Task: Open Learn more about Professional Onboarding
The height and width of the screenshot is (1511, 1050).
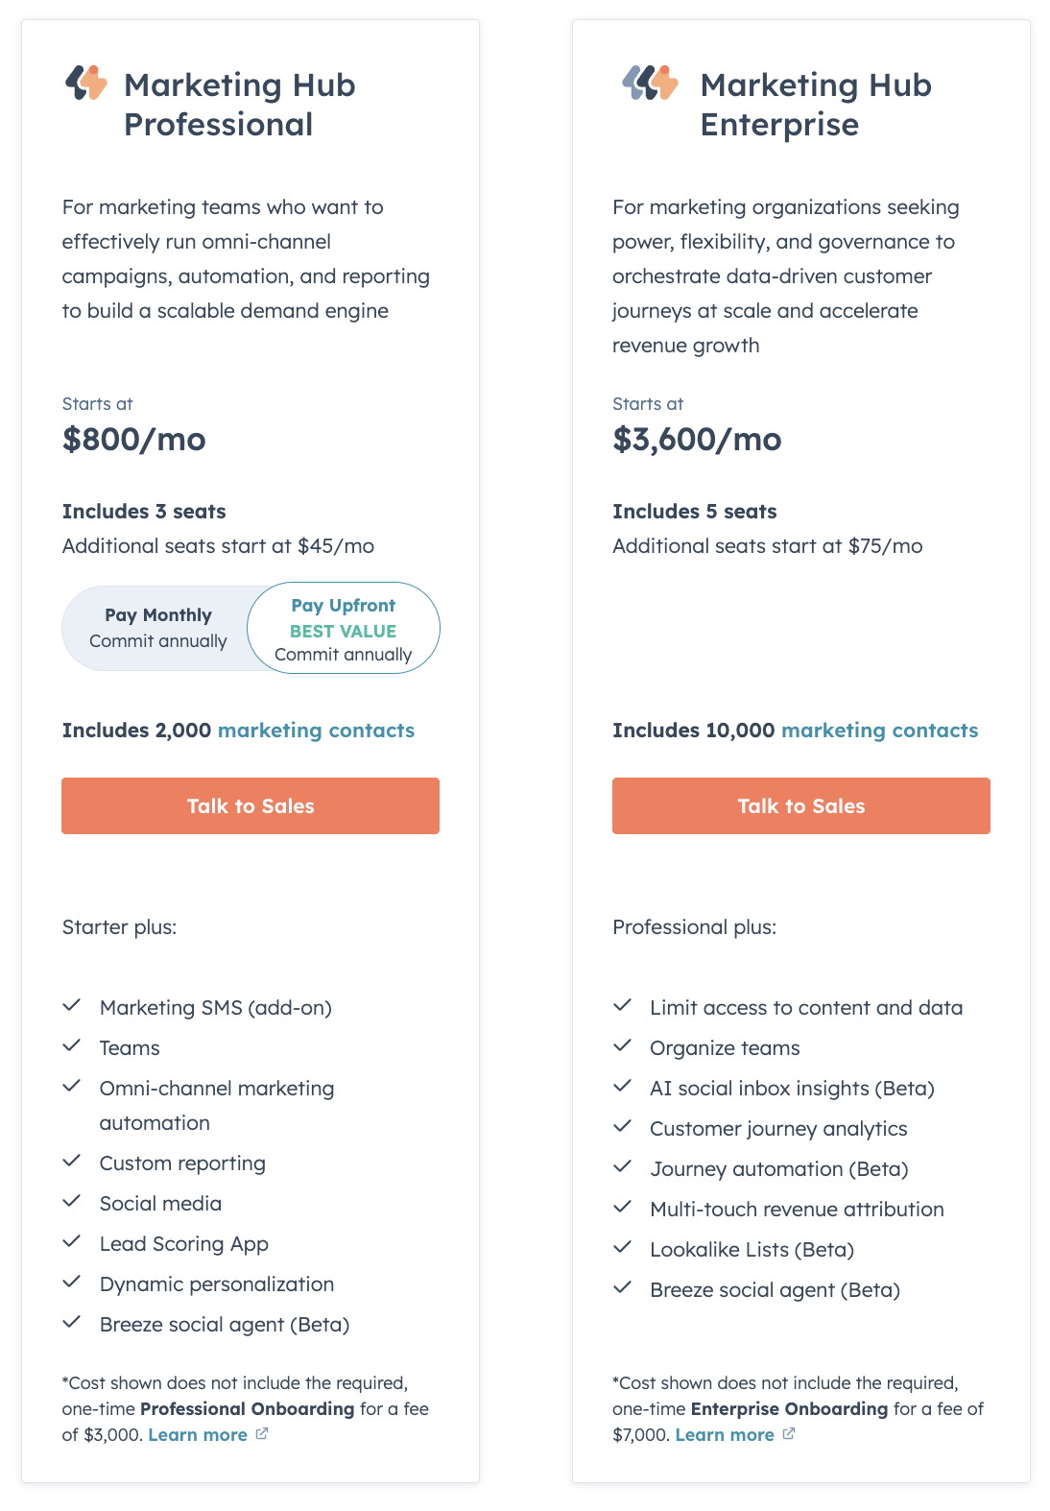Action: (x=198, y=1435)
